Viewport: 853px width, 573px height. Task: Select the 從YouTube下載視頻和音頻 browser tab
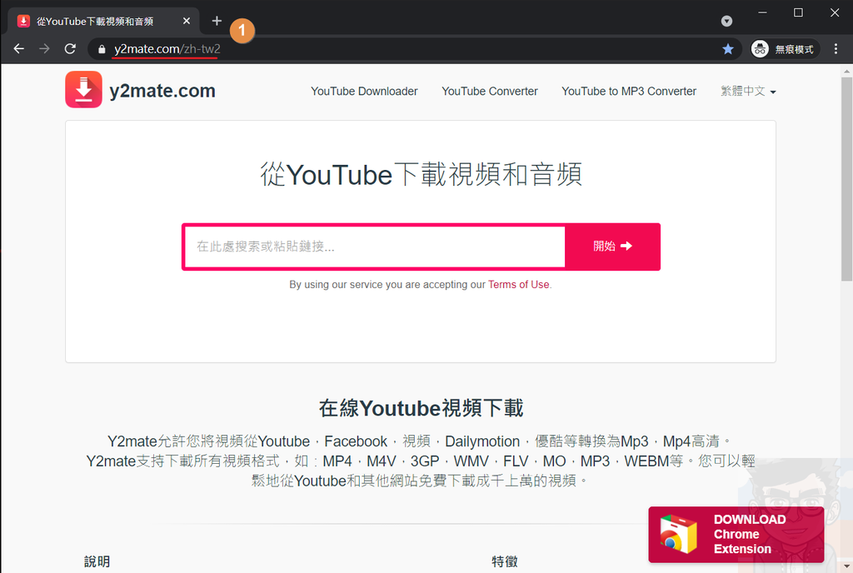(103, 21)
